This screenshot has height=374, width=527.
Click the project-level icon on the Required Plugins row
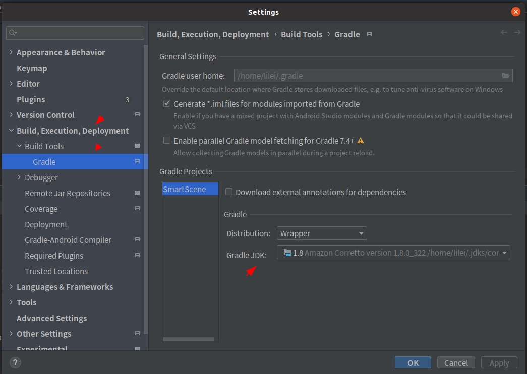pyautogui.click(x=137, y=256)
